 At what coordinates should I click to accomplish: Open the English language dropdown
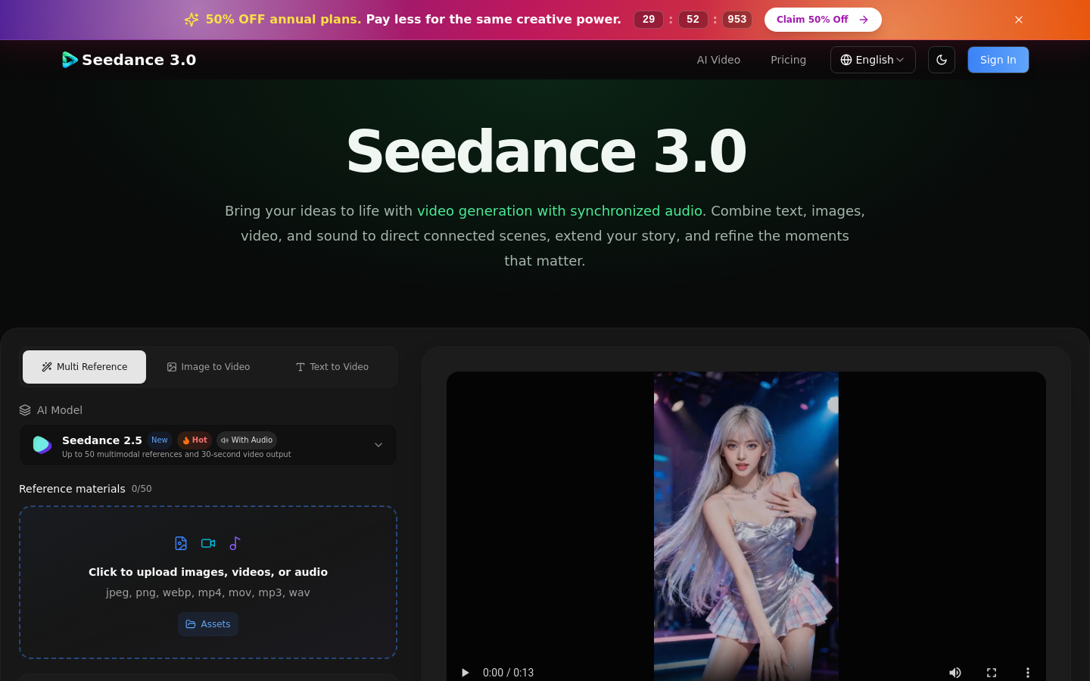tap(873, 60)
